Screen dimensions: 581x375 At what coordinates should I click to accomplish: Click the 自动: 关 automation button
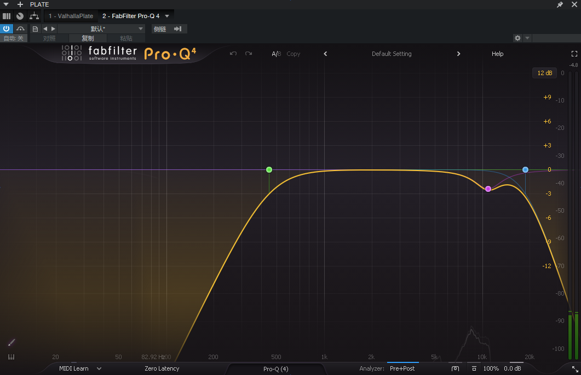pyautogui.click(x=14, y=38)
